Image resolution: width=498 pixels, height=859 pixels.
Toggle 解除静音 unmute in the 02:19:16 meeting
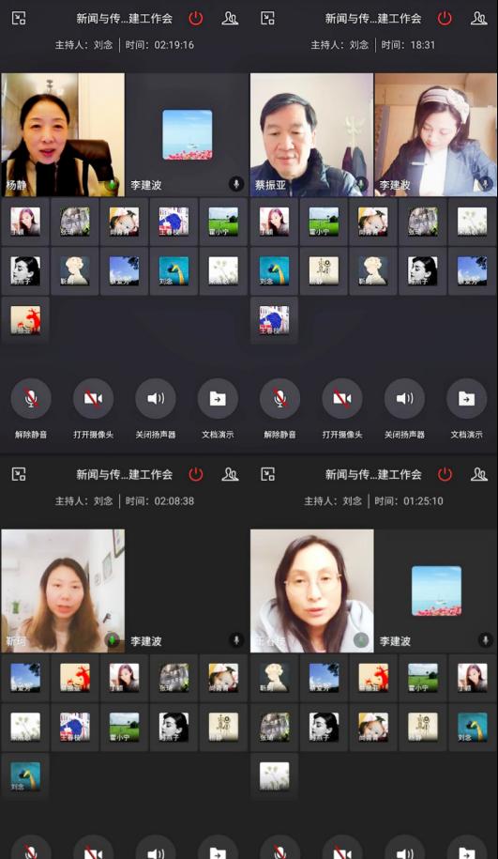coord(31,398)
